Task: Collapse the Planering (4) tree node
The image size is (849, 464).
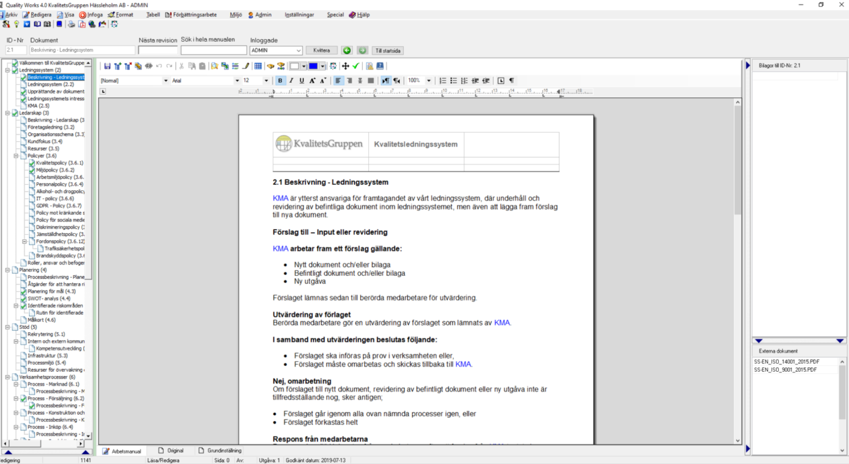Action: point(7,270)
